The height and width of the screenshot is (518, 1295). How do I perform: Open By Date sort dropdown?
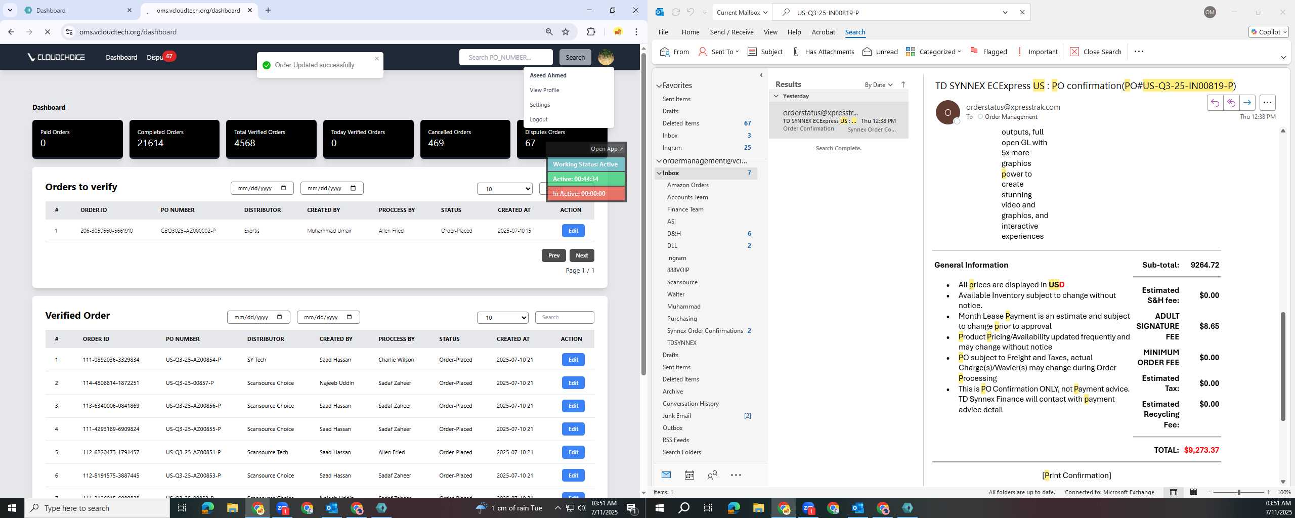(x=879, y=84)
